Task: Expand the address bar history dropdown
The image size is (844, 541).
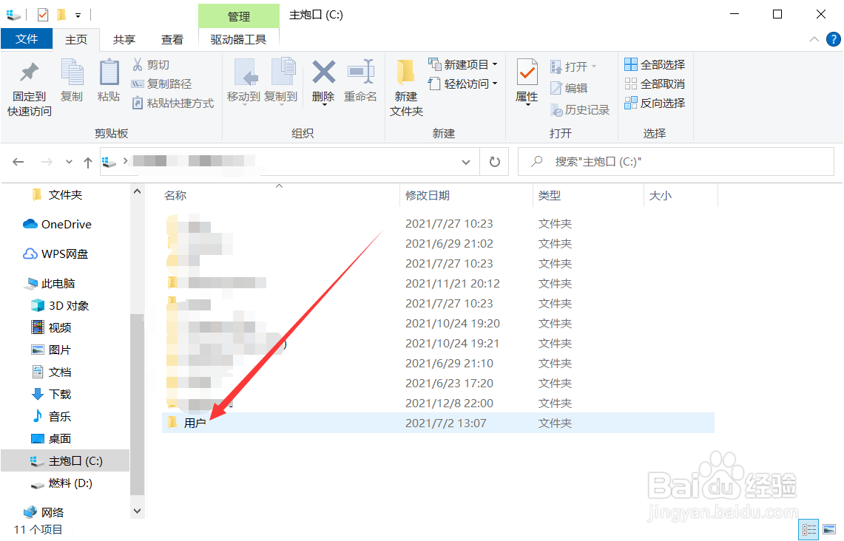Action: tap(465, 161)
